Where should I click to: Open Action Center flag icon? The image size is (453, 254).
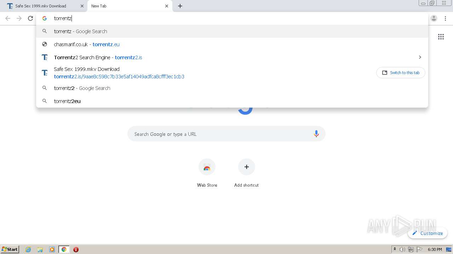tap(419, 249)
